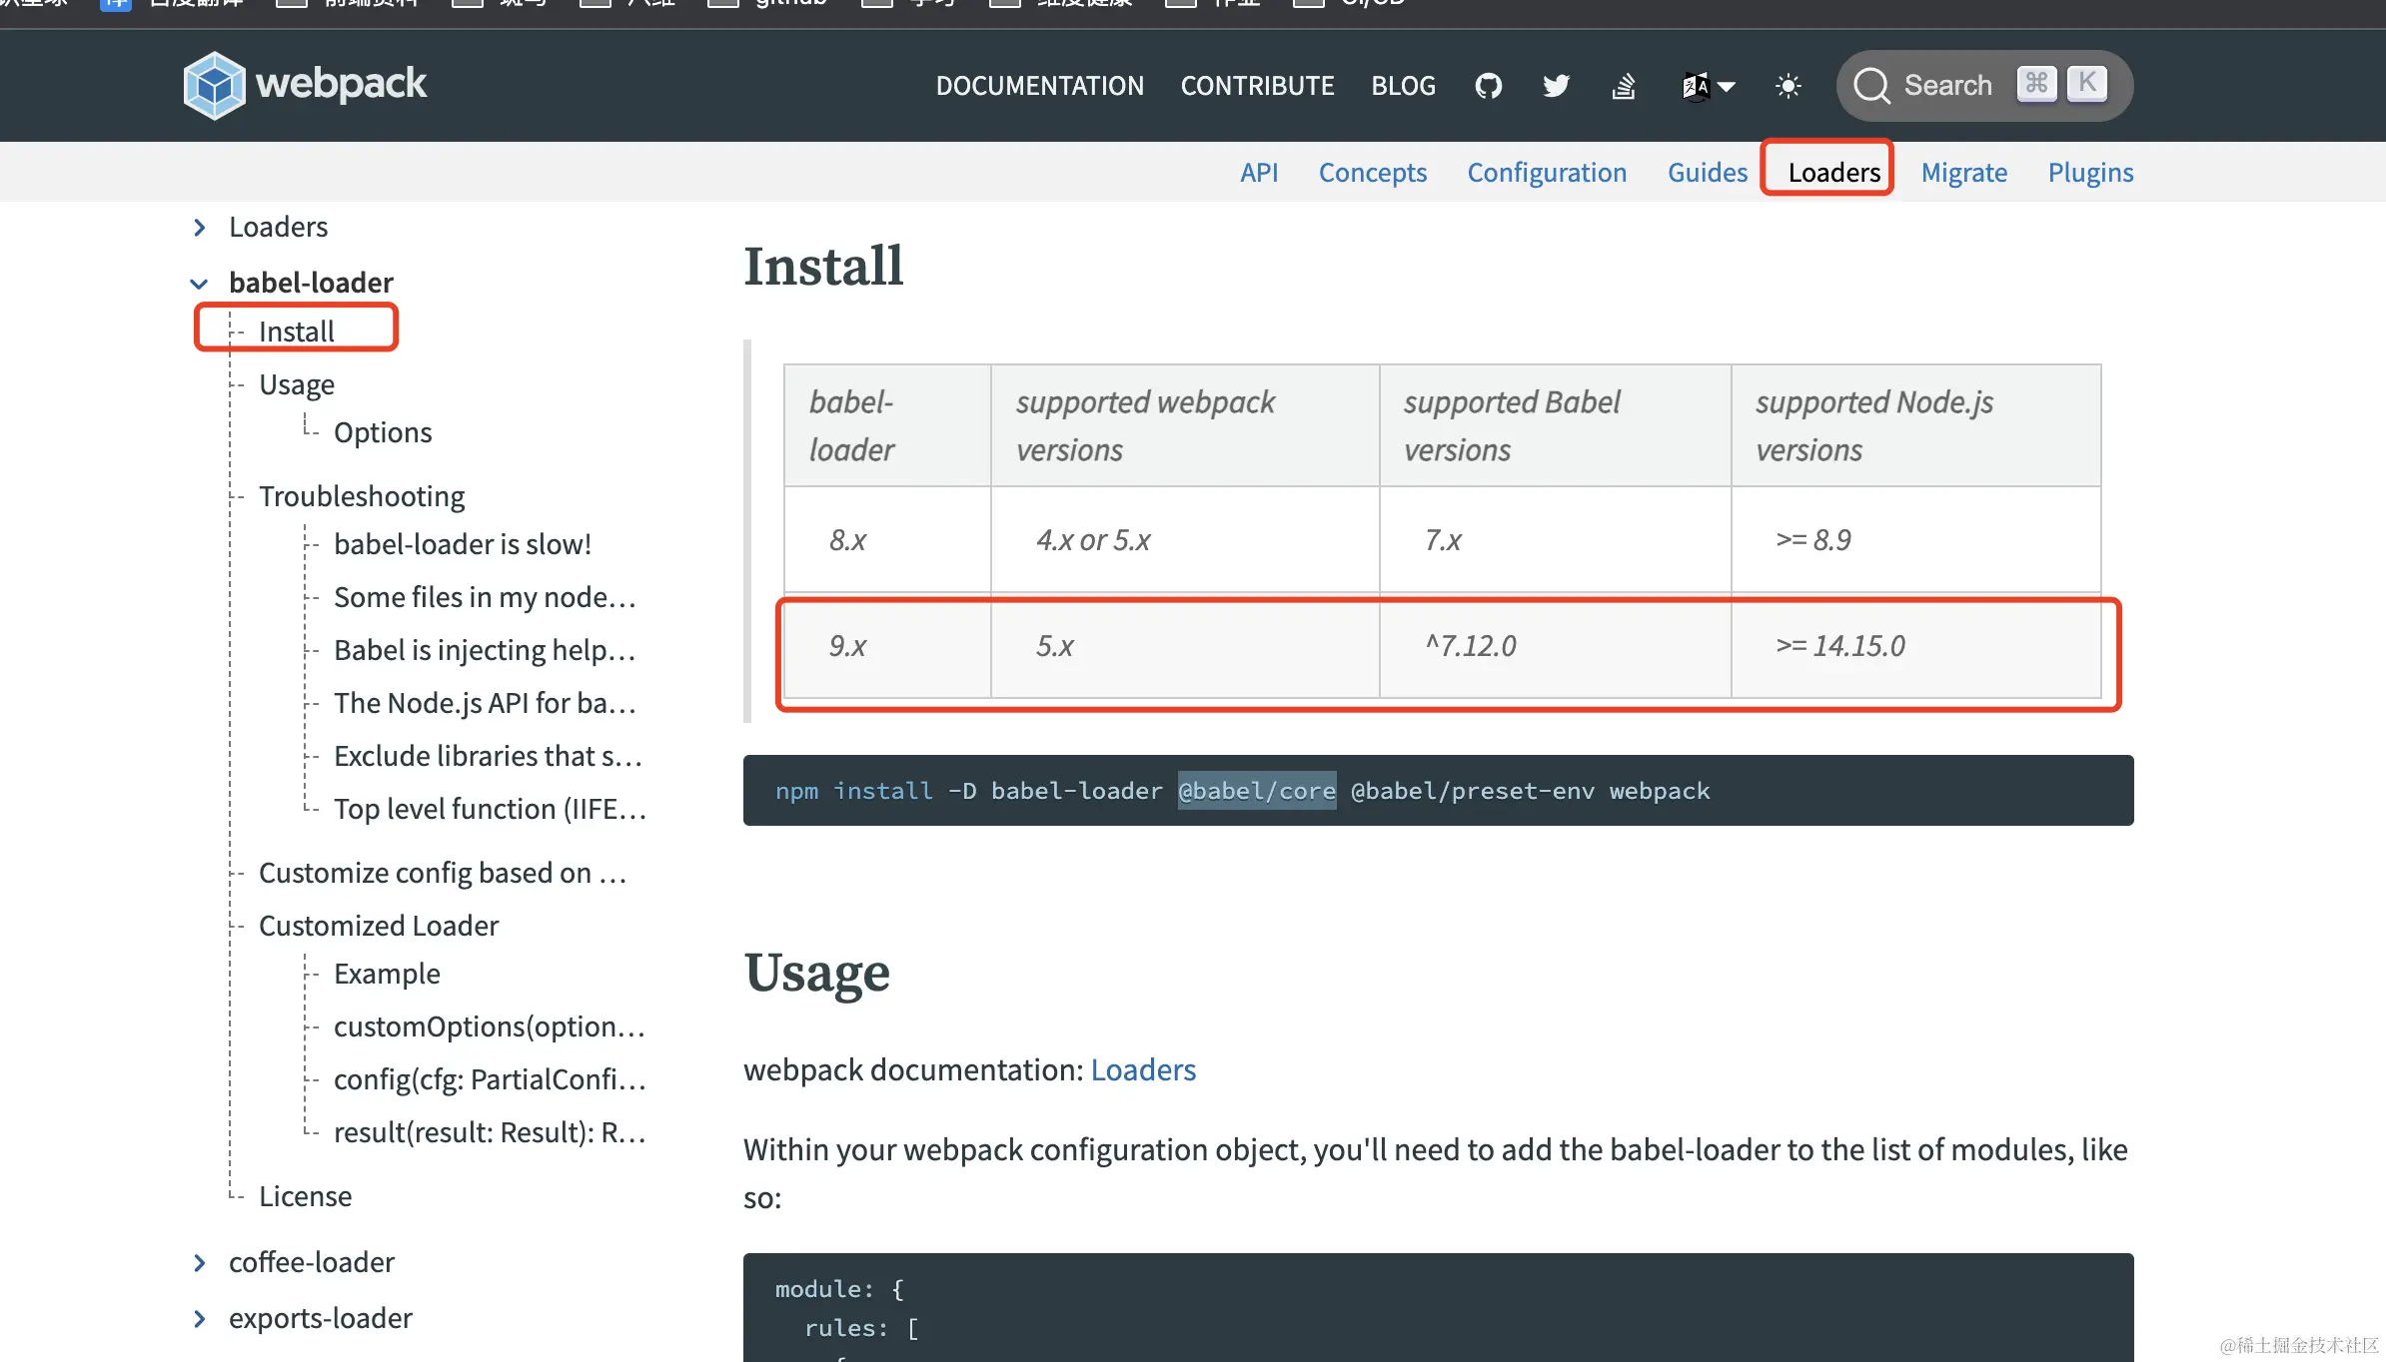Toggle light/dark theme sun icon
The height and width of the screenshot is (1362, 2386).
click(x=1788, y=86)
